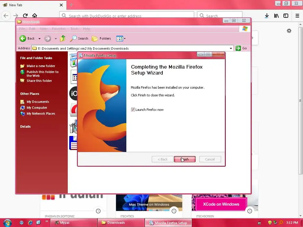Click Share this folder link

pyautogui.click(x=39, y=81)
